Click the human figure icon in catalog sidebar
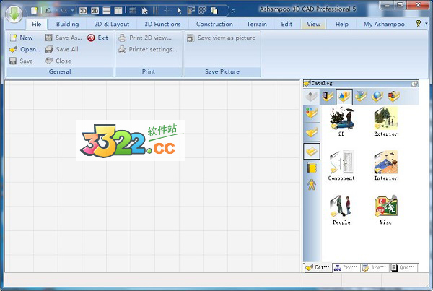This screenshot has height=291, width=433. 312,186
